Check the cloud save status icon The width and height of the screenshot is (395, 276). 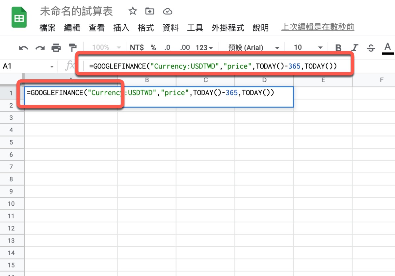[x=168, y=12]
